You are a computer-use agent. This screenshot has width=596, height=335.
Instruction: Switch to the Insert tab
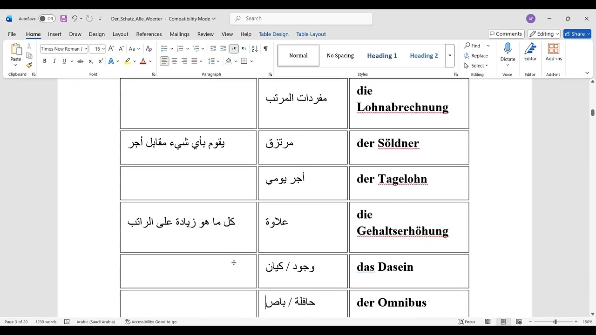(54, 34)
